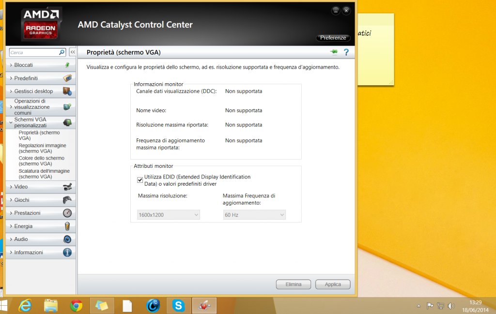The image size is (496, 314).
Task: Click the 'Frequenza di aggiornamento massima riportata:' label
Action: (170, 144)
